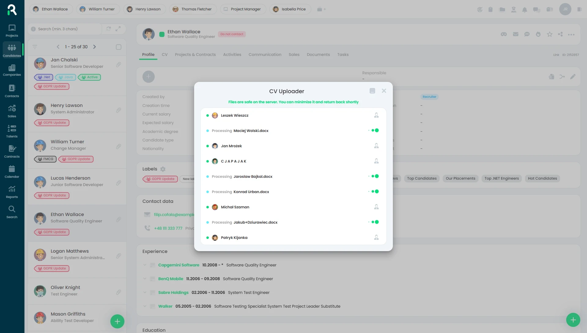587x333 pixels.
Task: Select the Top Candidates label
Action: click(422, 178)
